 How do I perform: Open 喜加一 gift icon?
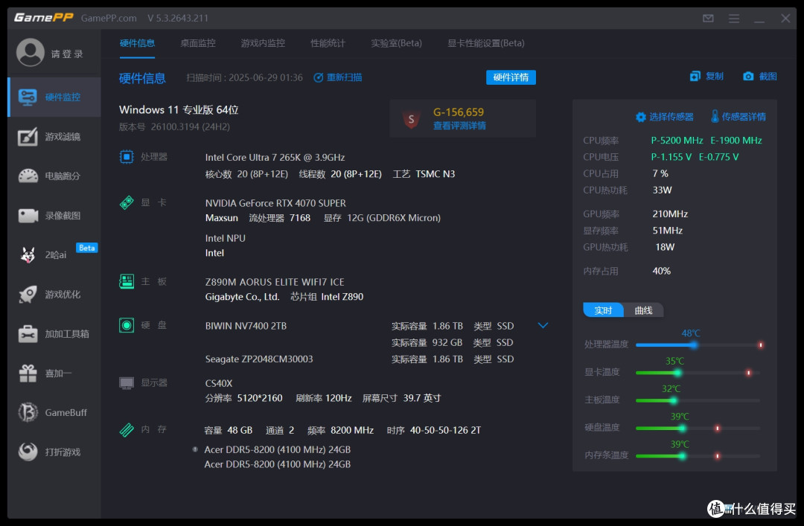pos(28,373)
